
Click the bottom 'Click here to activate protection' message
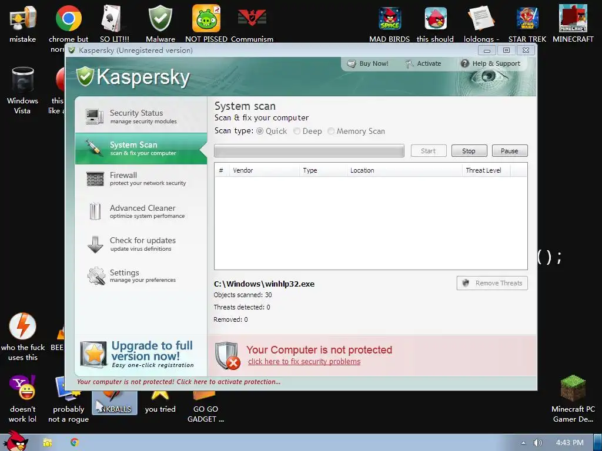pos(179,382)
